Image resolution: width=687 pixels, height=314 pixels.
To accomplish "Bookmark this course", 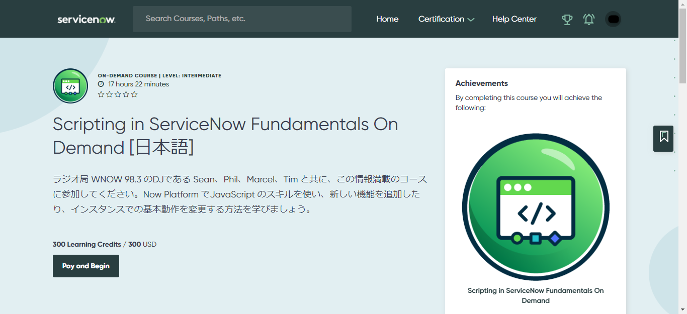I will click(x=663, y=139).
